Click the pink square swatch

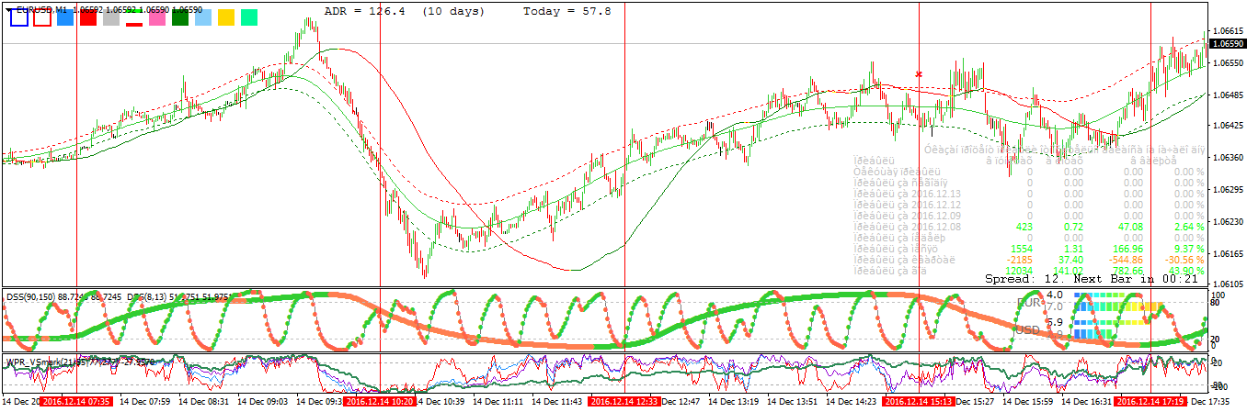(x=157, y=17)
